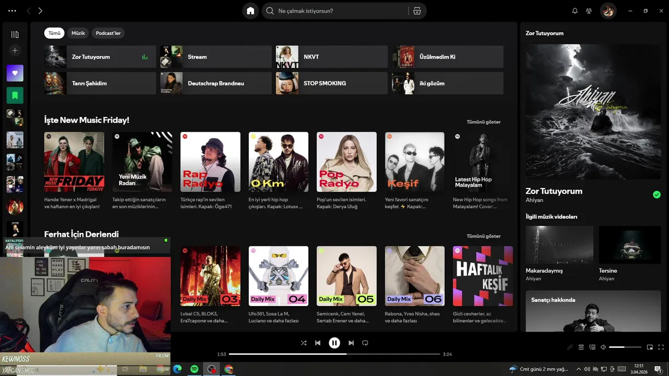Open the user profile avatar
The width and height of the screenshot is (669, 376).
(608, 11)
